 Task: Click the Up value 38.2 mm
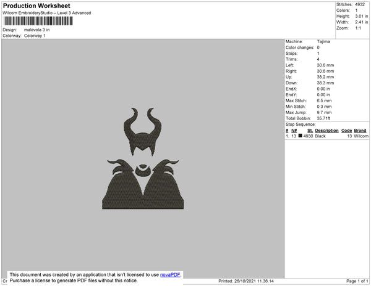(x=325, y=77)
